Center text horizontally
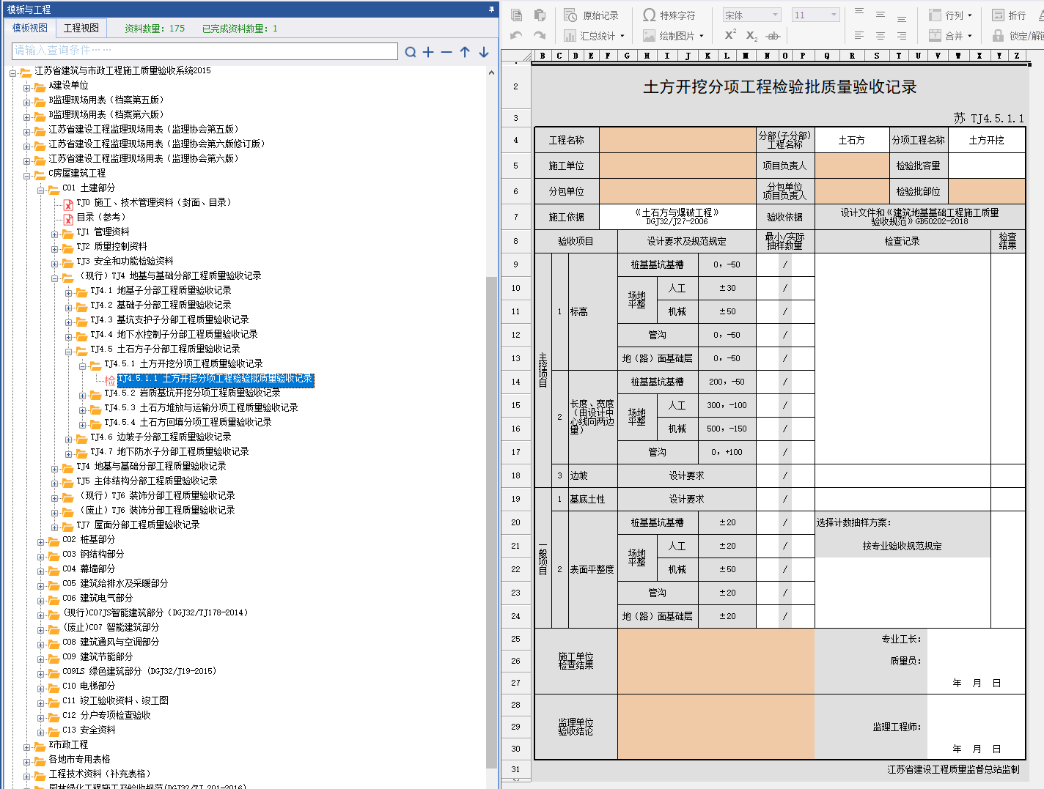The height and width of the screenshot is (789, 1044). 881,35
